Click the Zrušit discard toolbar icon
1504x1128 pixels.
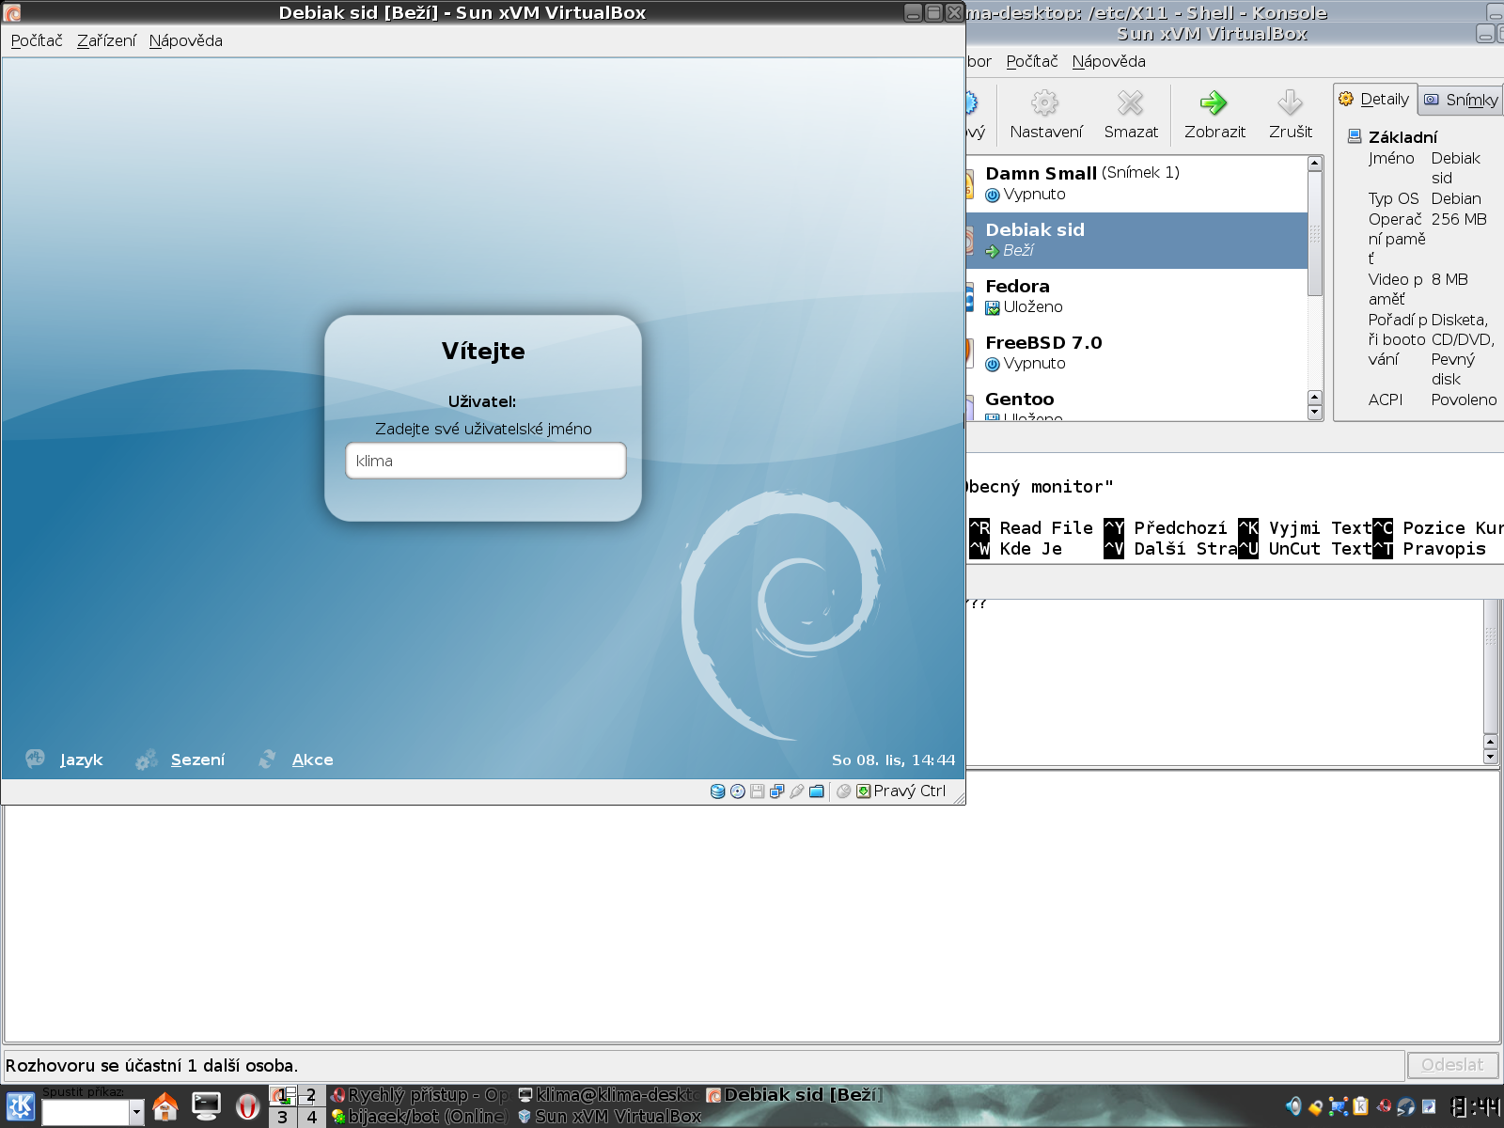pyautogui.click(x=1291, y=115)
